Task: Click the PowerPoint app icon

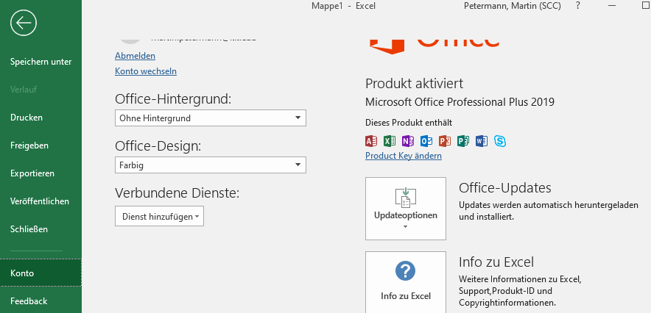Action: (x=445, y=141)
